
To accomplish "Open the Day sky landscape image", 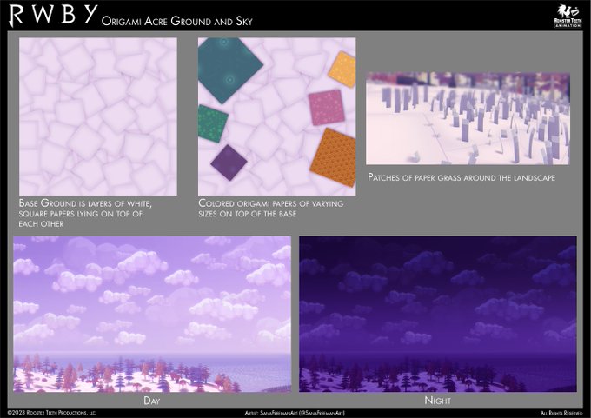I will (x=152, y=314).
